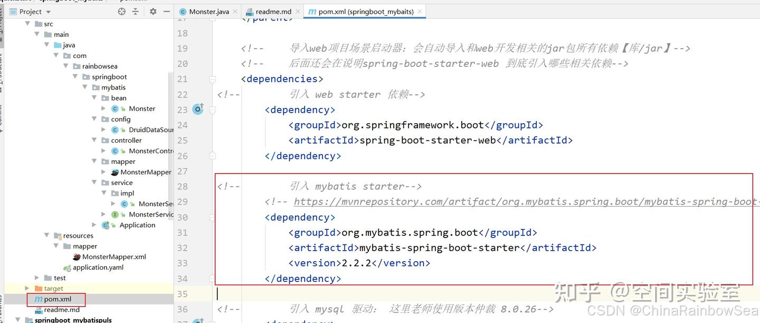This screenshot has width=760, height=323.
Task: Click the Collapse All icon in Project panel
Action: [x=136, y=11]
